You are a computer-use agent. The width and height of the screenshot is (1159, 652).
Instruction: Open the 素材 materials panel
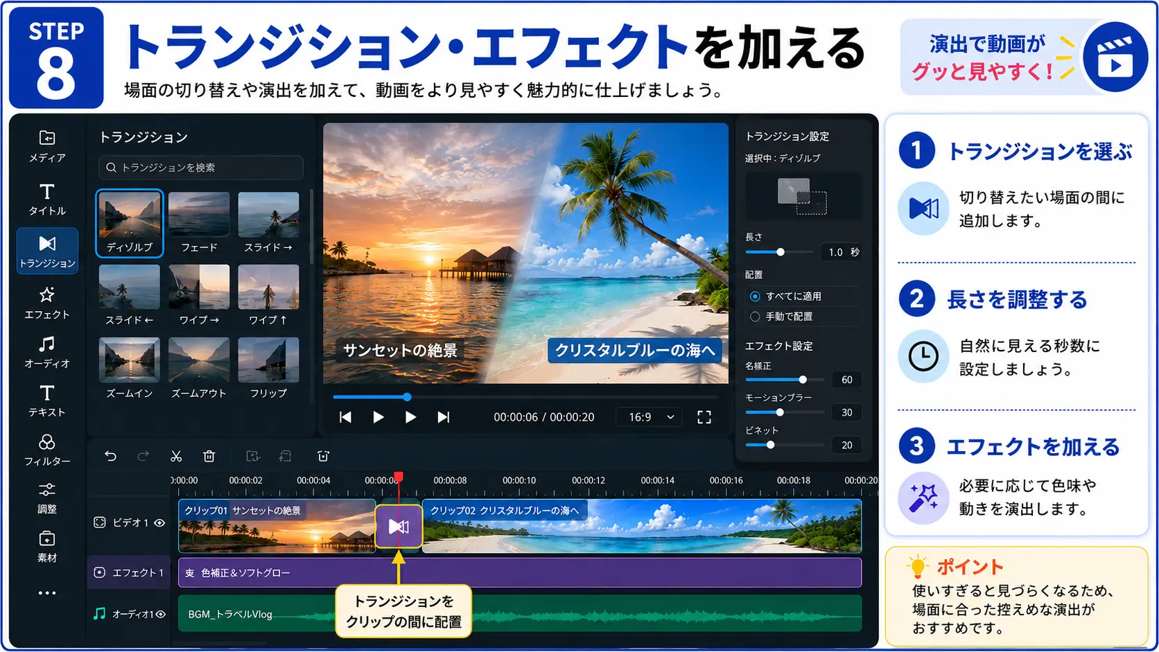(47, 547)
